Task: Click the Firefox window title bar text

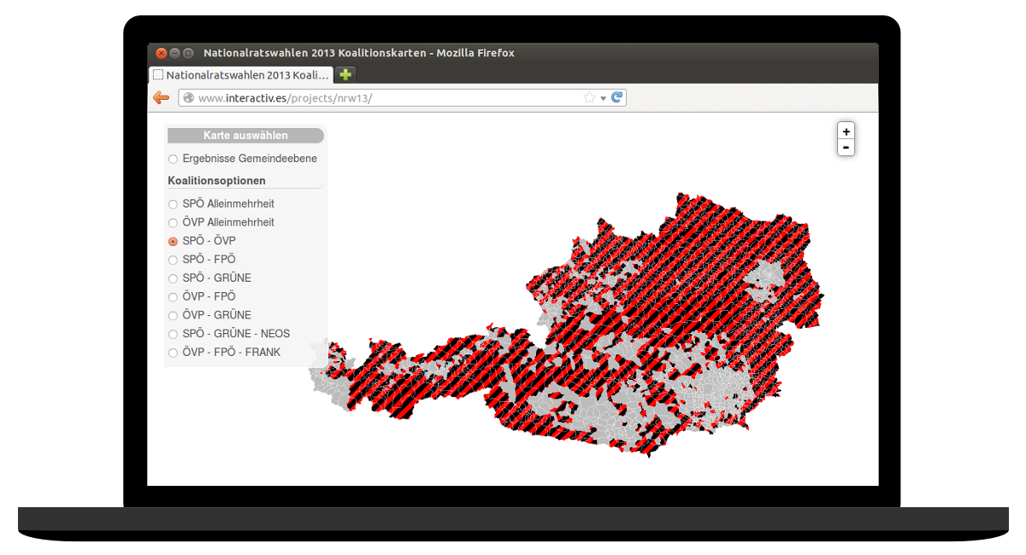Action: (x=359, y=53)
